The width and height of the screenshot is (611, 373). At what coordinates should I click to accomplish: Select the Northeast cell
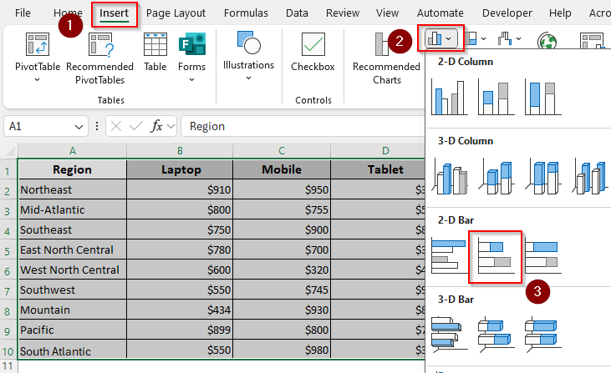tap(73, 189)
